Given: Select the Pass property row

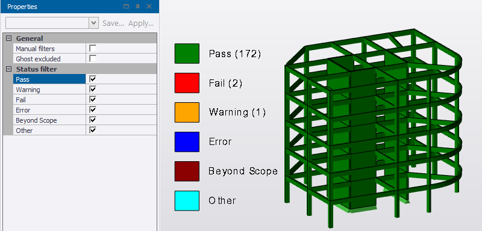Looking at the screenshot, I should [49, 79].
